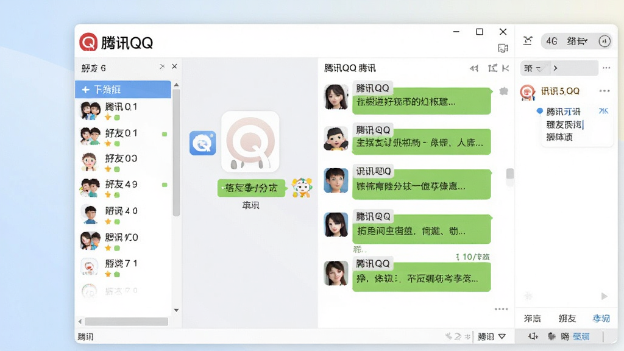Image resolution: width=624 pixels, height=351 pixels.
Task: Click the first faded icon in the status bar
Action: coord(448,336)
